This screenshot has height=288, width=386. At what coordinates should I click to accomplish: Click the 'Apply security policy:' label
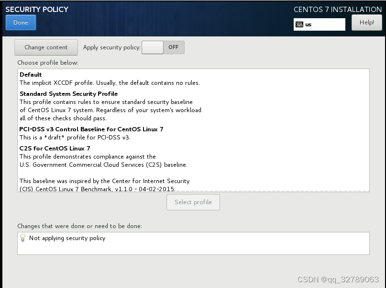click(x=112, y=47)
